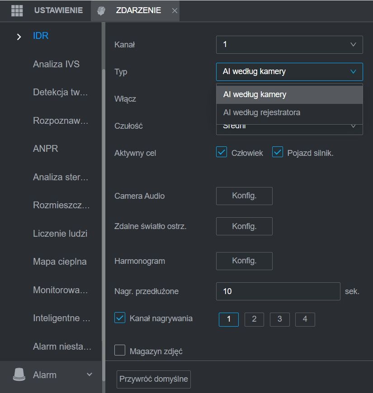Choose AI według kamery option
373x393 pixels.
click(289, 95)
